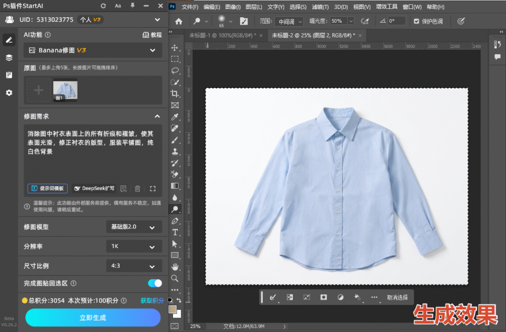The height and width of the screenshot is (332, 506).
Task: Select the Pen tool
Action: (x=174, y=221)
